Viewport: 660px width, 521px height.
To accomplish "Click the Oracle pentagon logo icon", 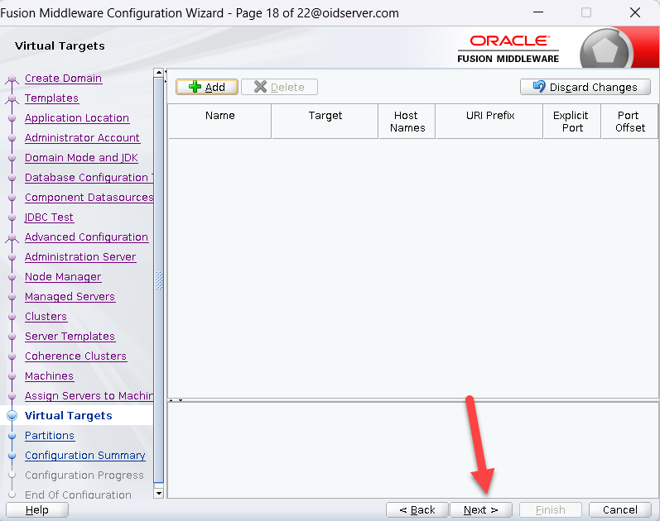I will (x=607, y=51).
